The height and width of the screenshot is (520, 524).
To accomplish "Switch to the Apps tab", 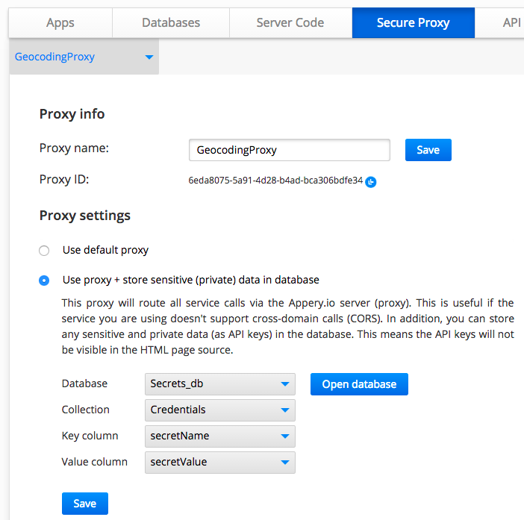I will pos(60,22).
